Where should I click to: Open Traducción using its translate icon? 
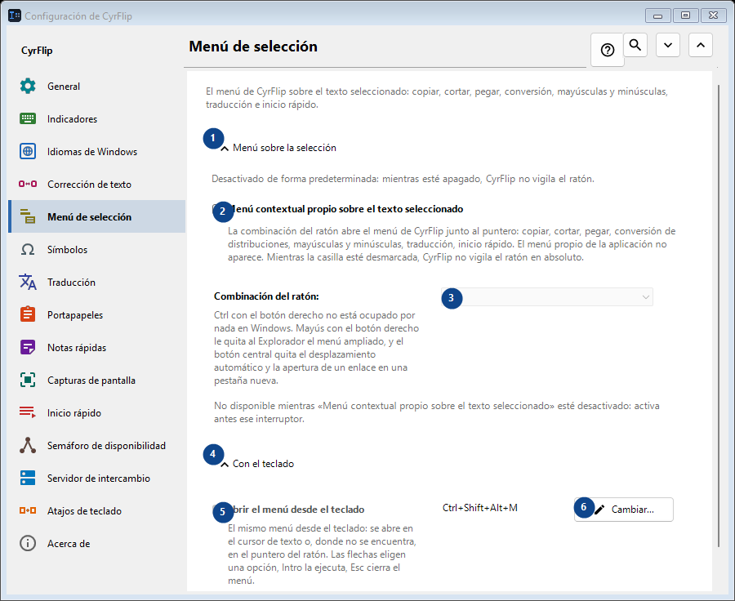28,282
